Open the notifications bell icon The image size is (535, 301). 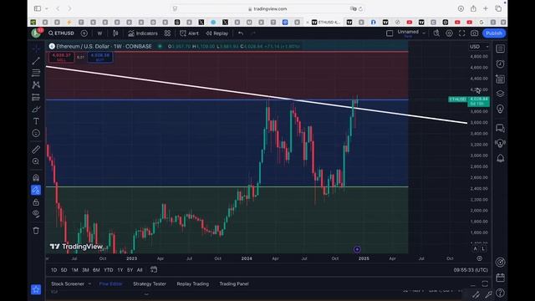pos(500,158)
